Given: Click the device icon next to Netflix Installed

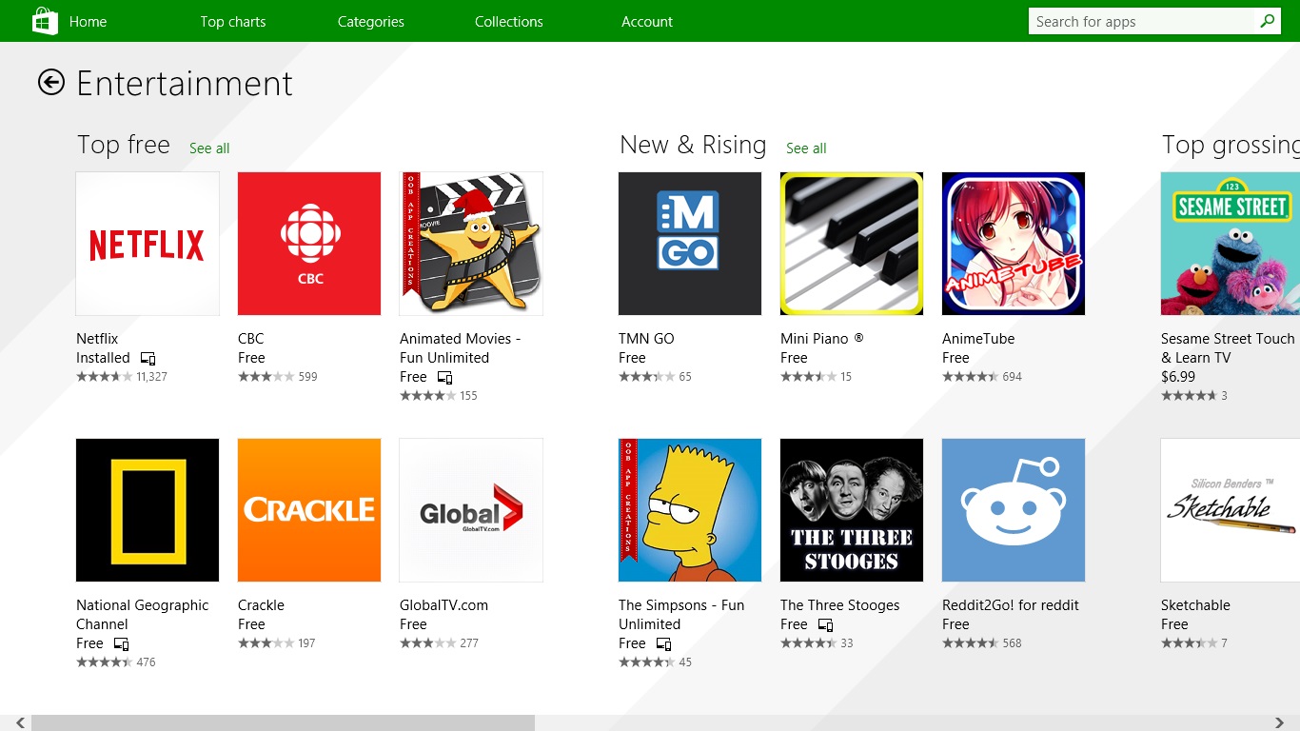Looking at the screenshot, I should (x=148, y=359).
